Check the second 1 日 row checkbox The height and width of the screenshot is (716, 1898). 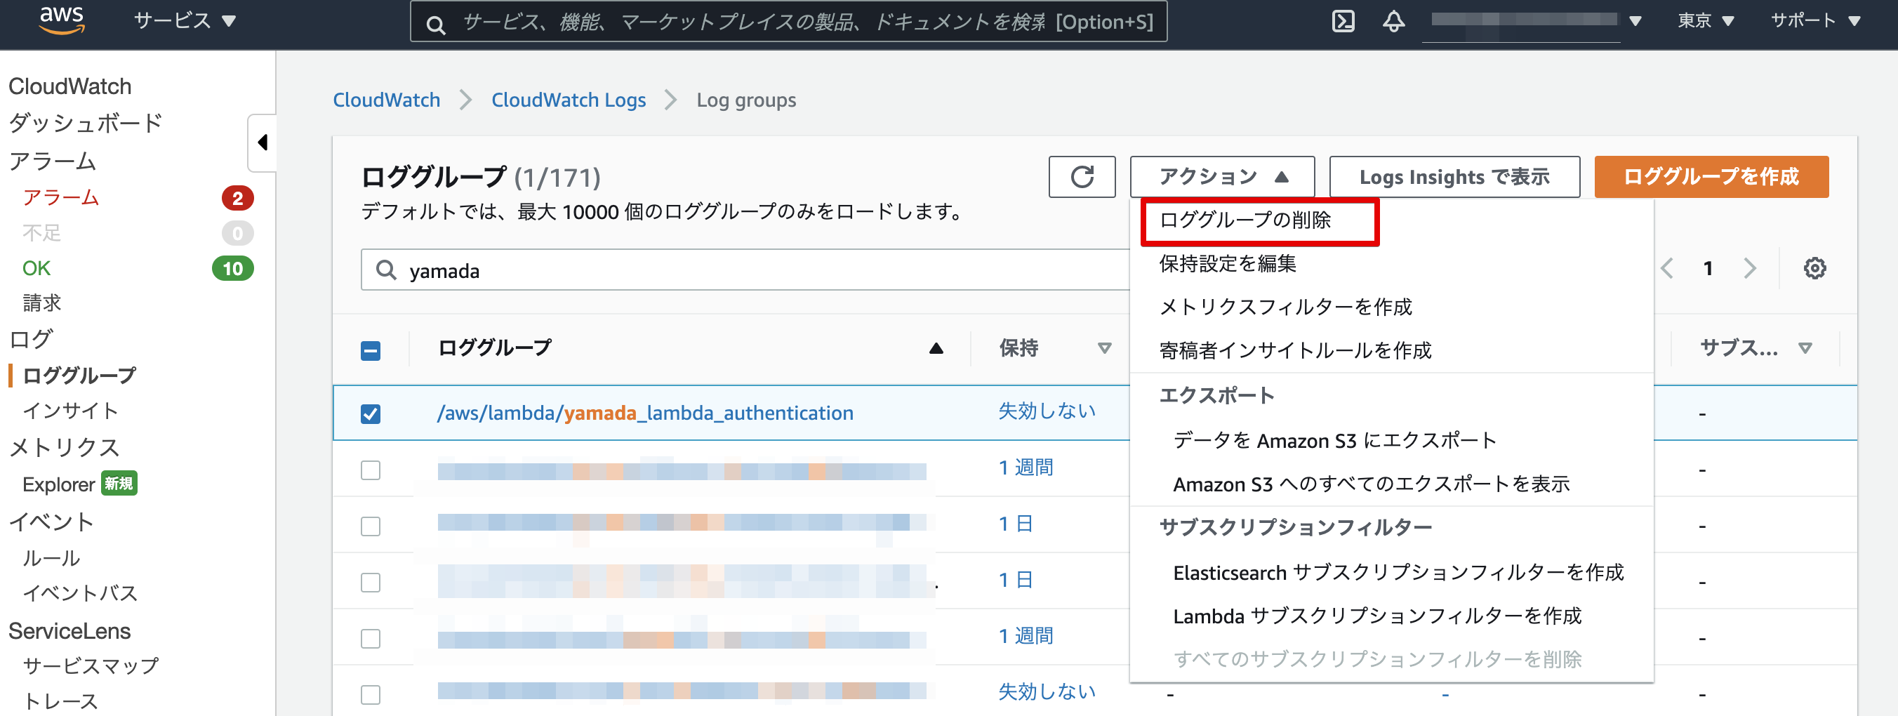click(x=371, y=582)
